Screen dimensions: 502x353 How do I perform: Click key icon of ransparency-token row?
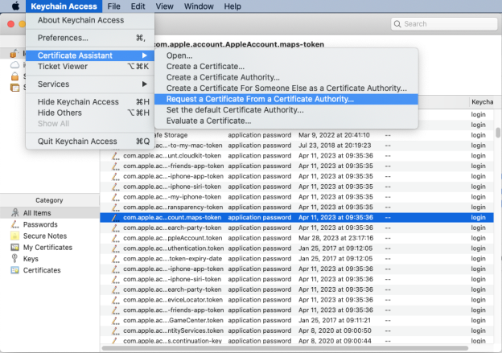tap(115, 207)
